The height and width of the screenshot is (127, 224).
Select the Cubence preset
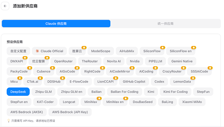(44, 71)
